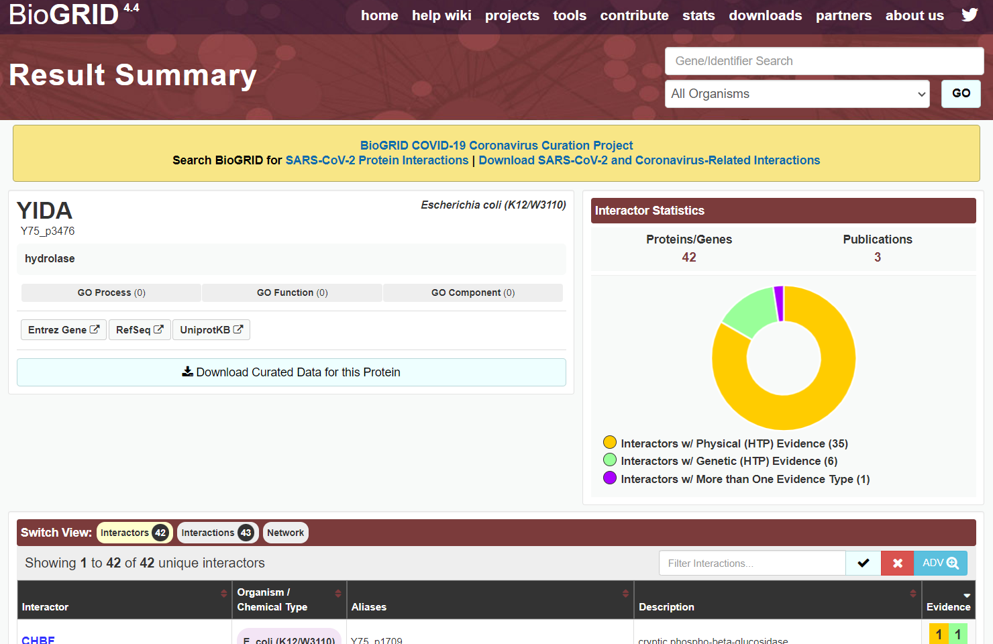The image size is (993, 644).
Task: Open BioGRID Twitter bird icon
Action: [x=970, y=15]
